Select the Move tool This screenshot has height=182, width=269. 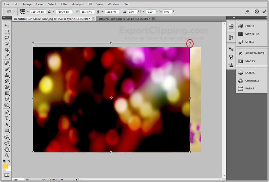click(x=7, y=25)
